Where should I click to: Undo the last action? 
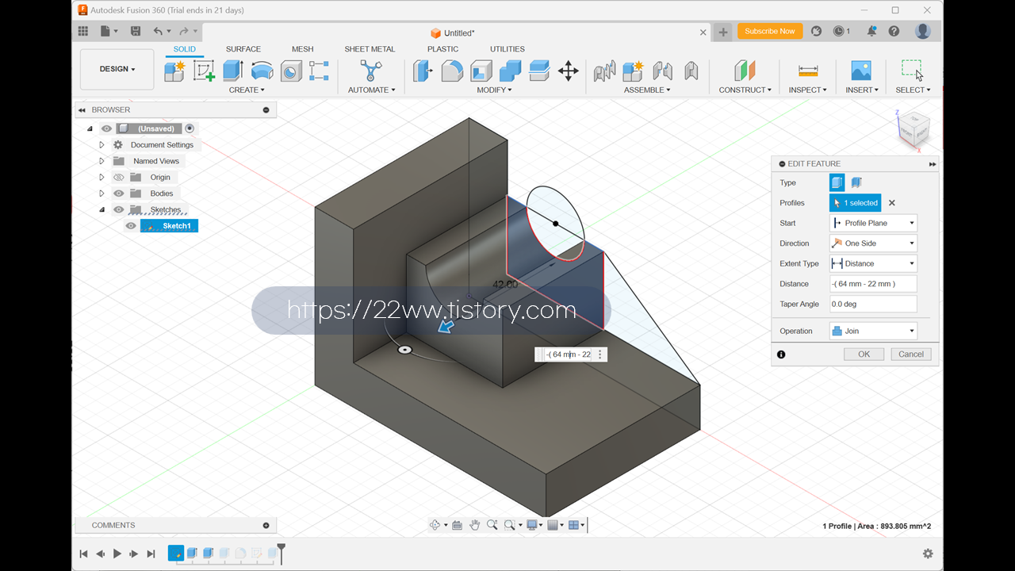(158, 31)
